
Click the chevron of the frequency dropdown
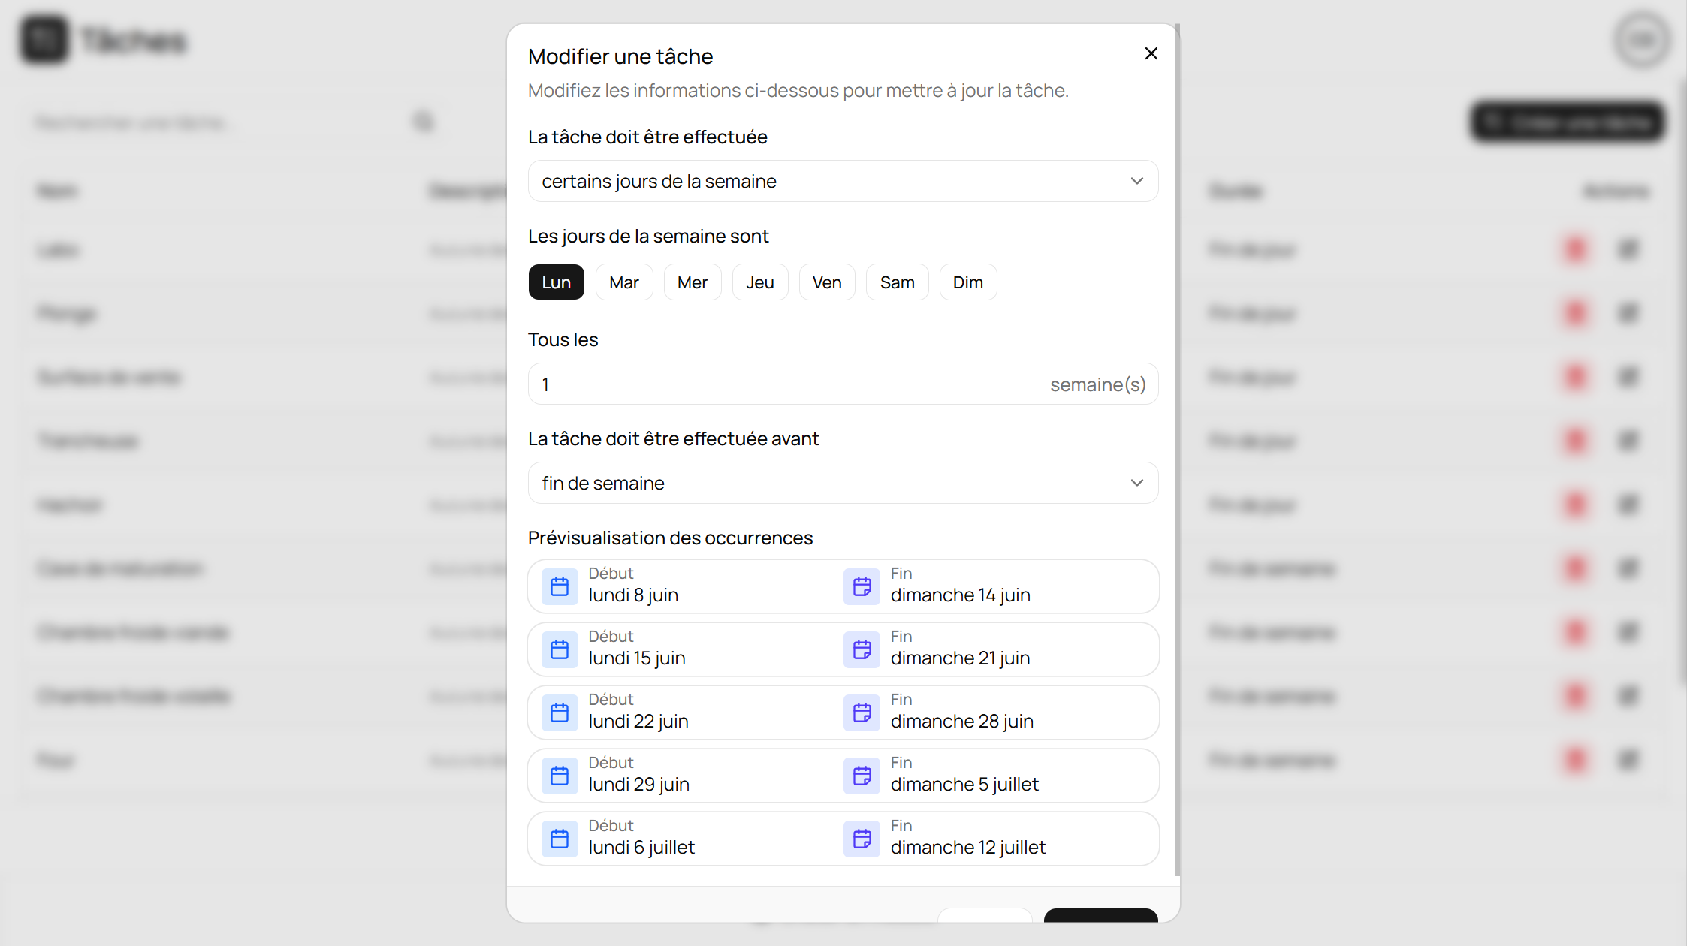pyautogui.click(x=1136, y=181)
